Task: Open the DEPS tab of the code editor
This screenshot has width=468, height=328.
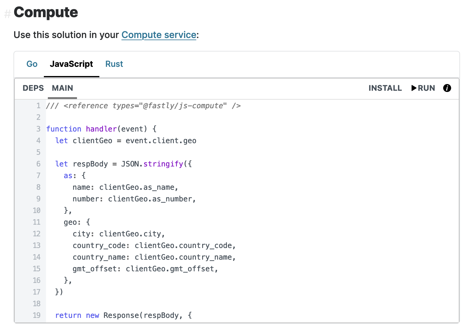Action: (33, 88)
